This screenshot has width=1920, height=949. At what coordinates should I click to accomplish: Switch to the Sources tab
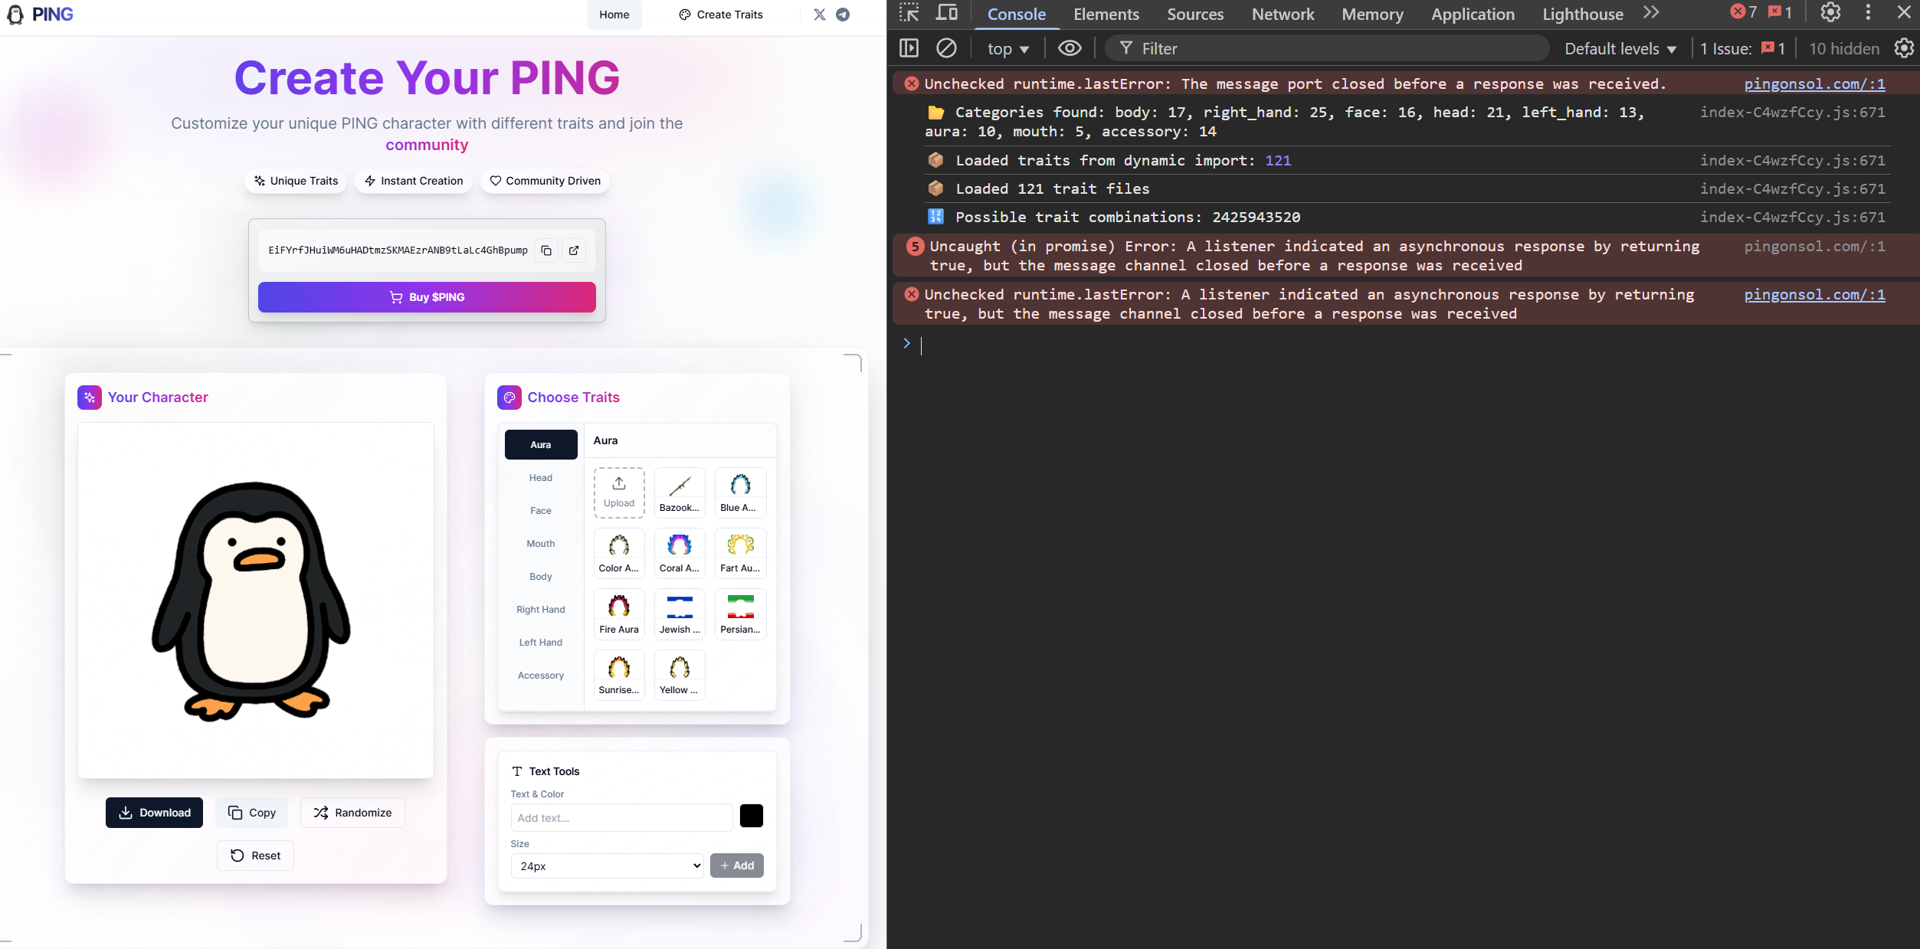1194,14
